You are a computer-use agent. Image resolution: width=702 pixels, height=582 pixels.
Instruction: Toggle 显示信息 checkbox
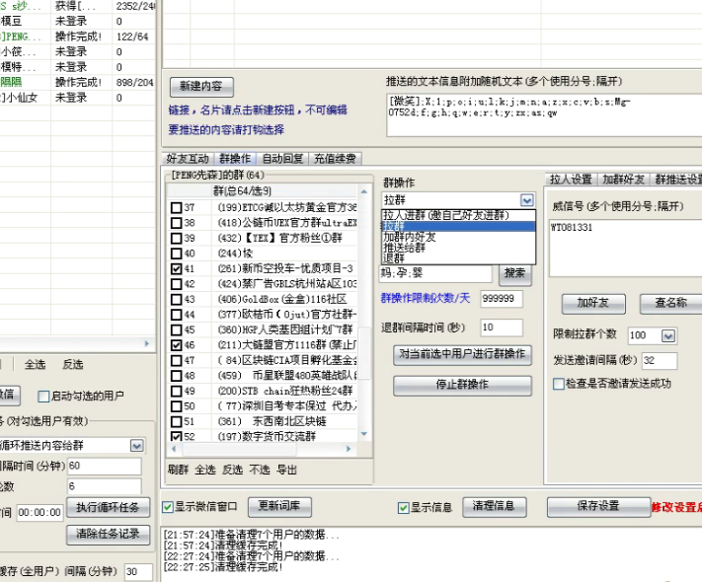(x=404, y=508)
